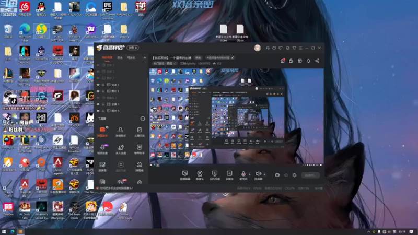This screenshot has height=235, width=418.
Task: Edit the game category tag under title
Action: [x=165, y=63]
